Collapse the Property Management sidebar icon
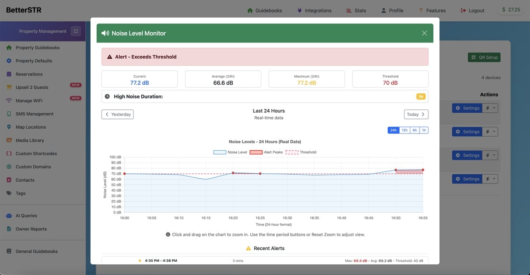 (76, 31)
